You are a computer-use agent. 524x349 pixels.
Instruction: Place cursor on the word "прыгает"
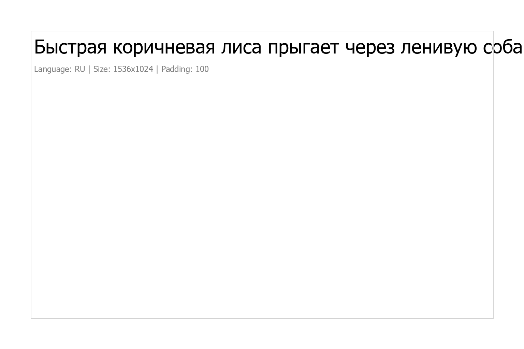pyautogui.click(x=303, y=48)
